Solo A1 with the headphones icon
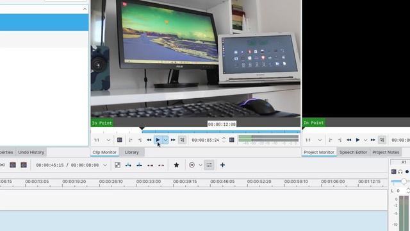 pyautogui.click(x=400, y=171)
